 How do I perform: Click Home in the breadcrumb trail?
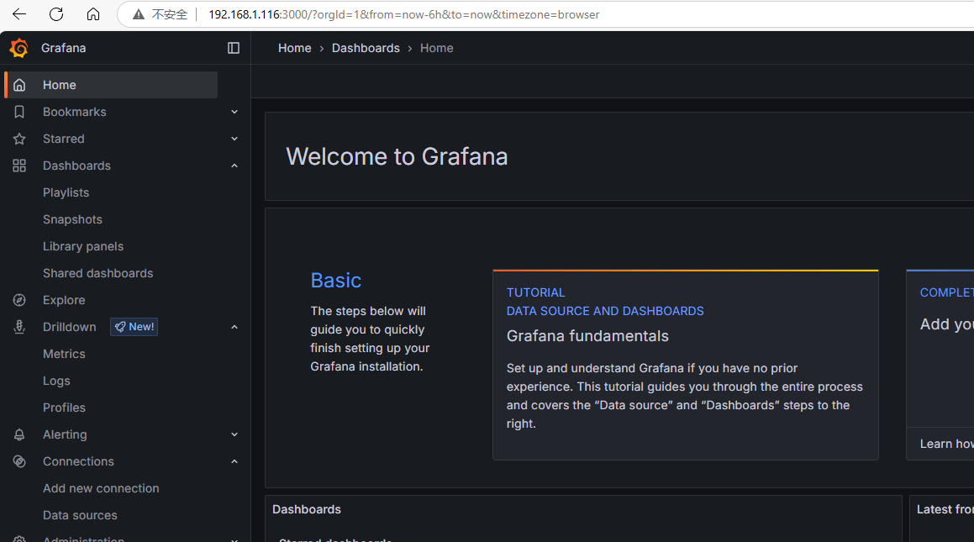(294, 48)
